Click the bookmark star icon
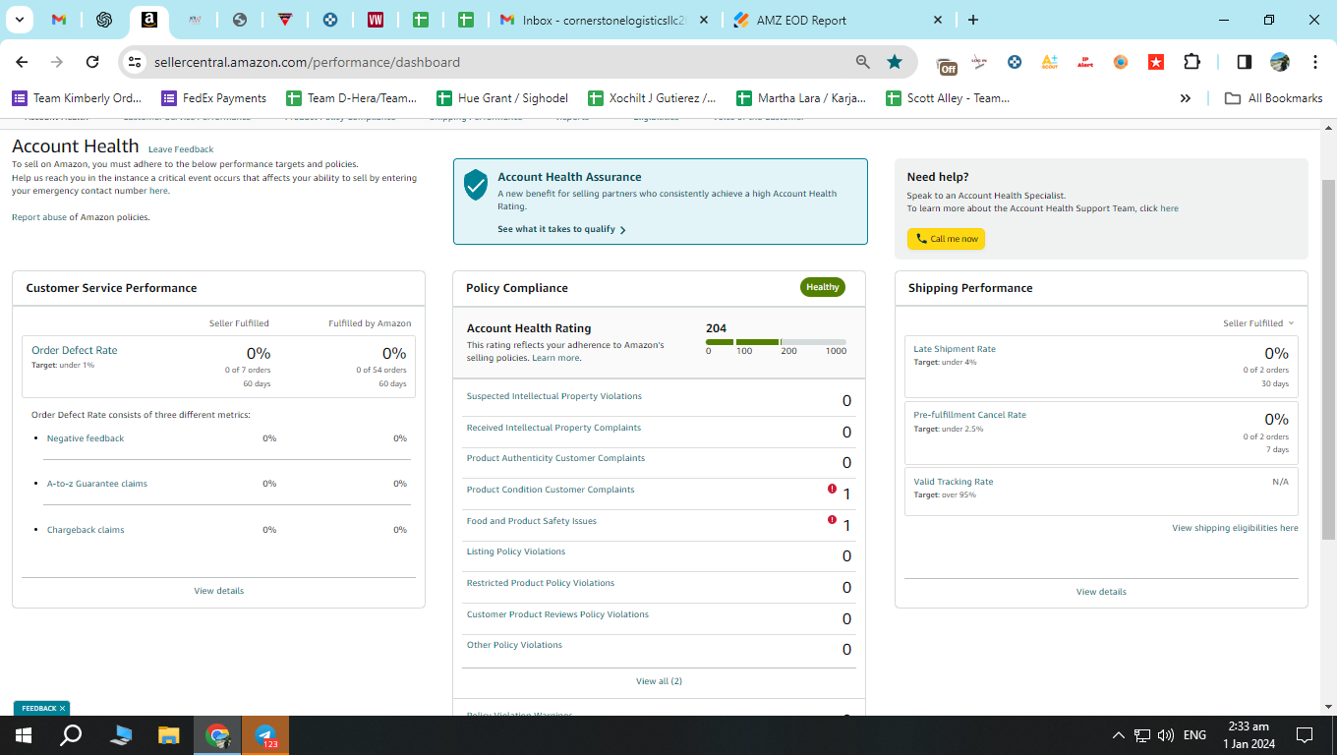Image resolution: width=1337 pixels, height=755 pixels. coord(895,62)
